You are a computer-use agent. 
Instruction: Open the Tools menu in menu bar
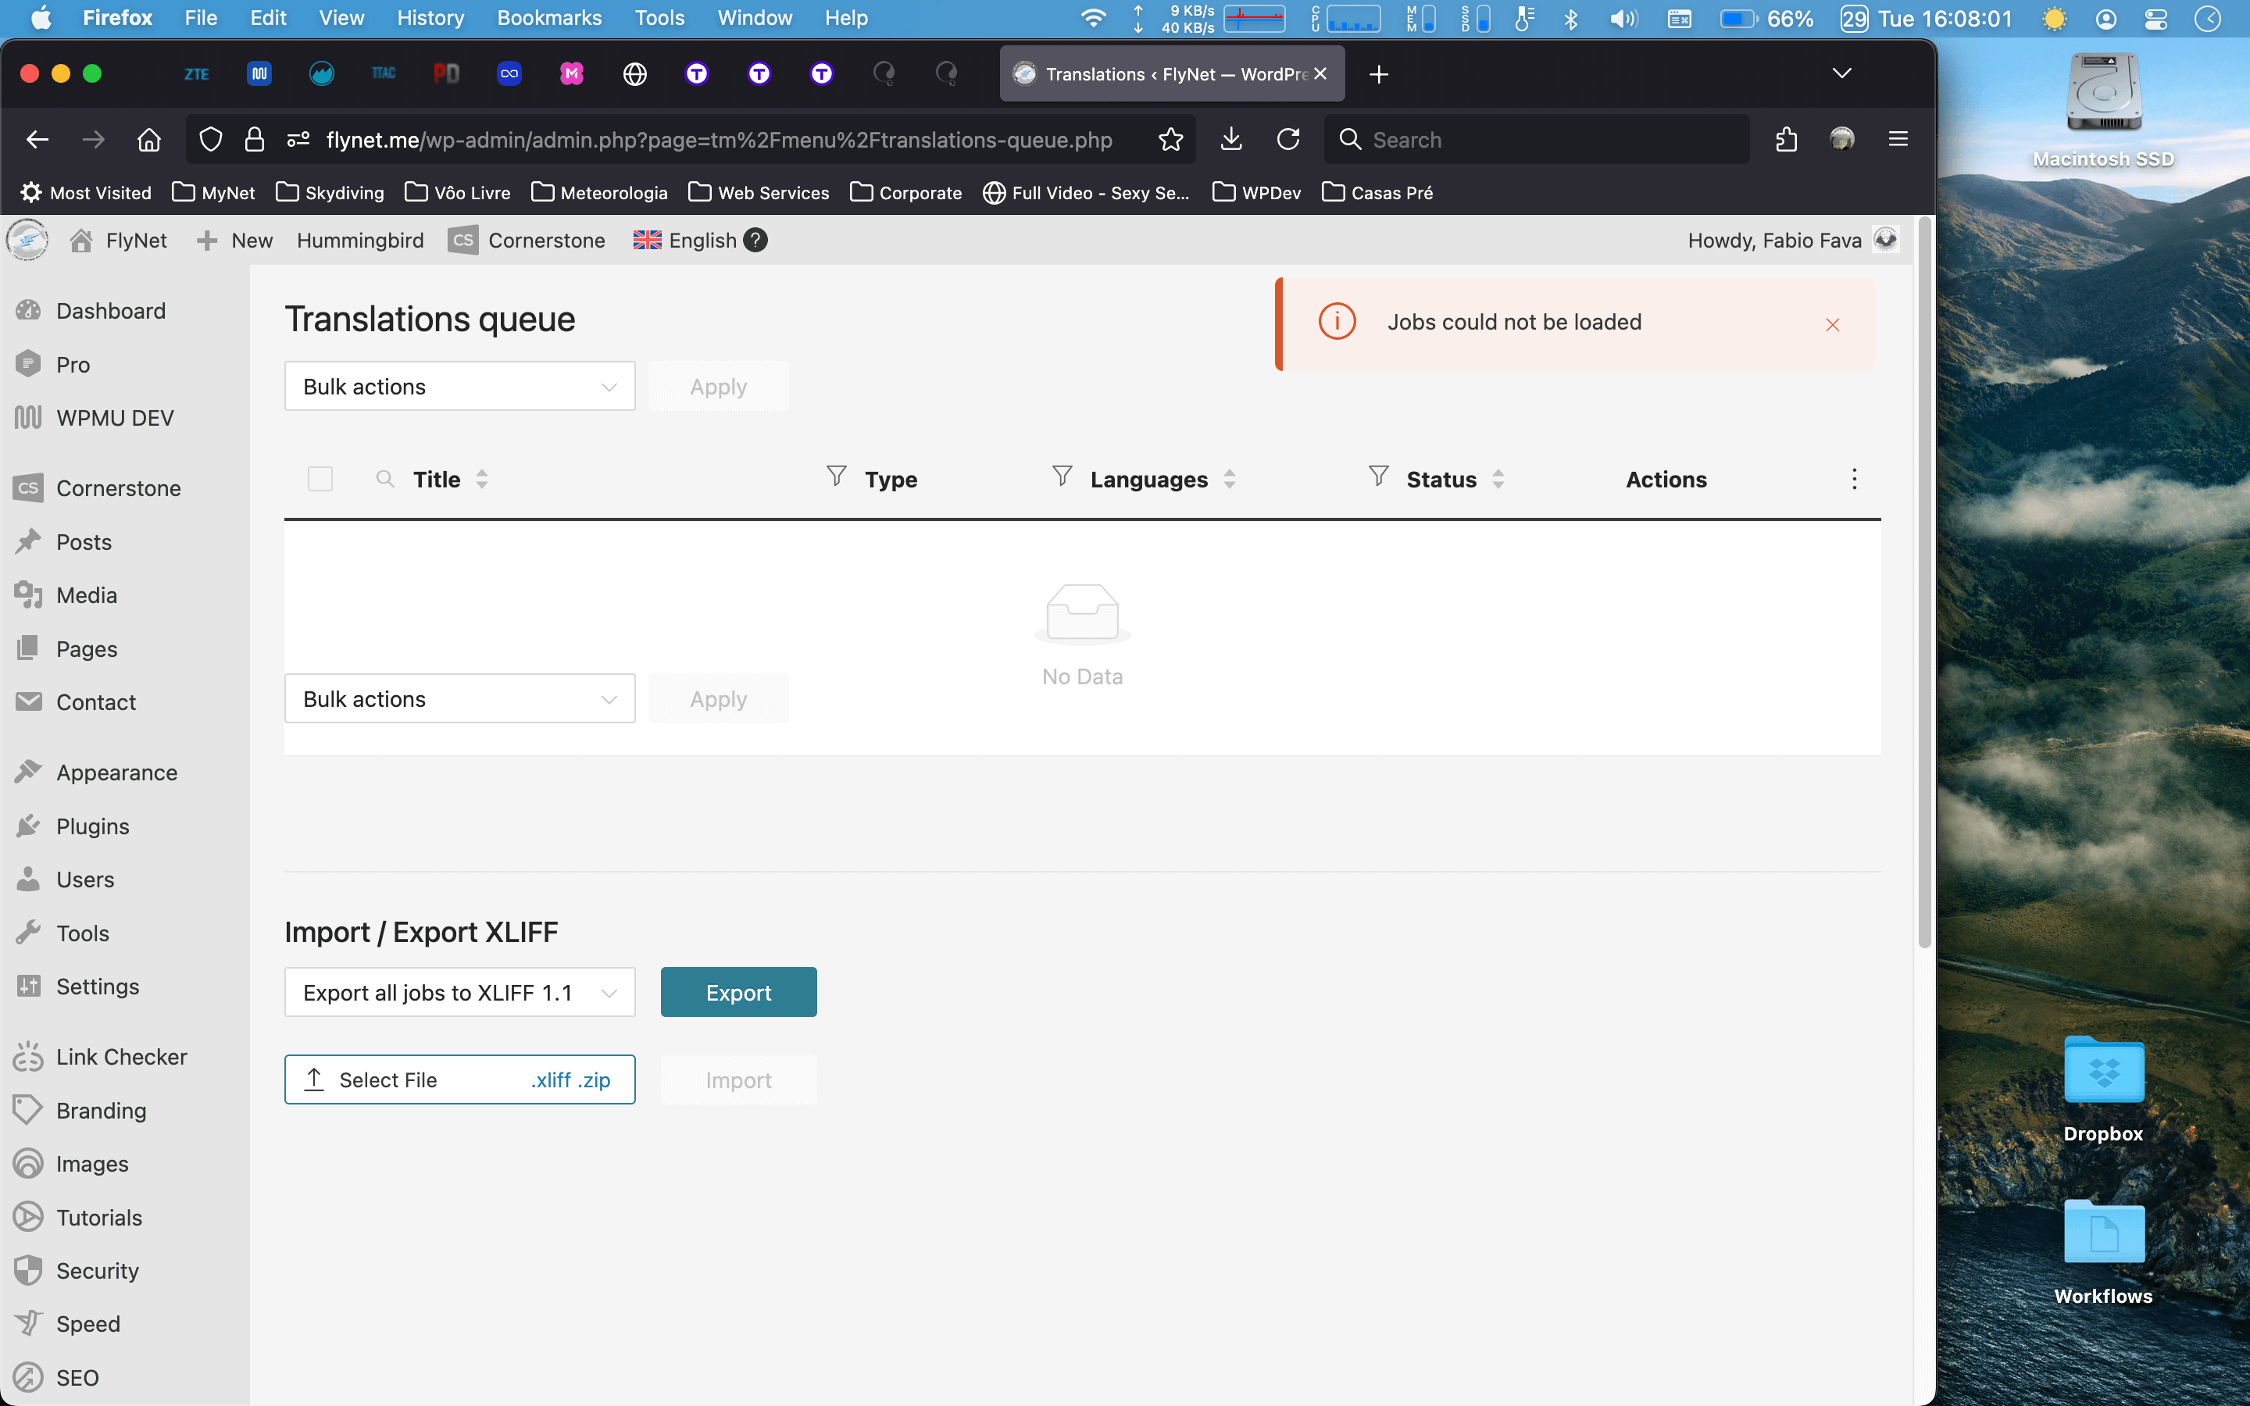point(659,18)
